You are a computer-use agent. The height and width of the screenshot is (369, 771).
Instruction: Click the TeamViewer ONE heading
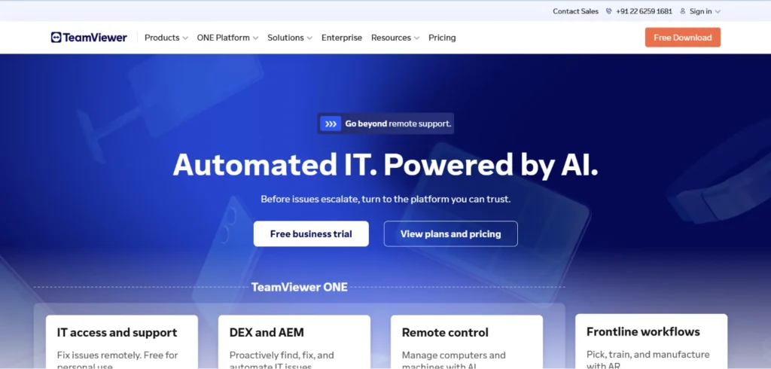tap(300, 287)
